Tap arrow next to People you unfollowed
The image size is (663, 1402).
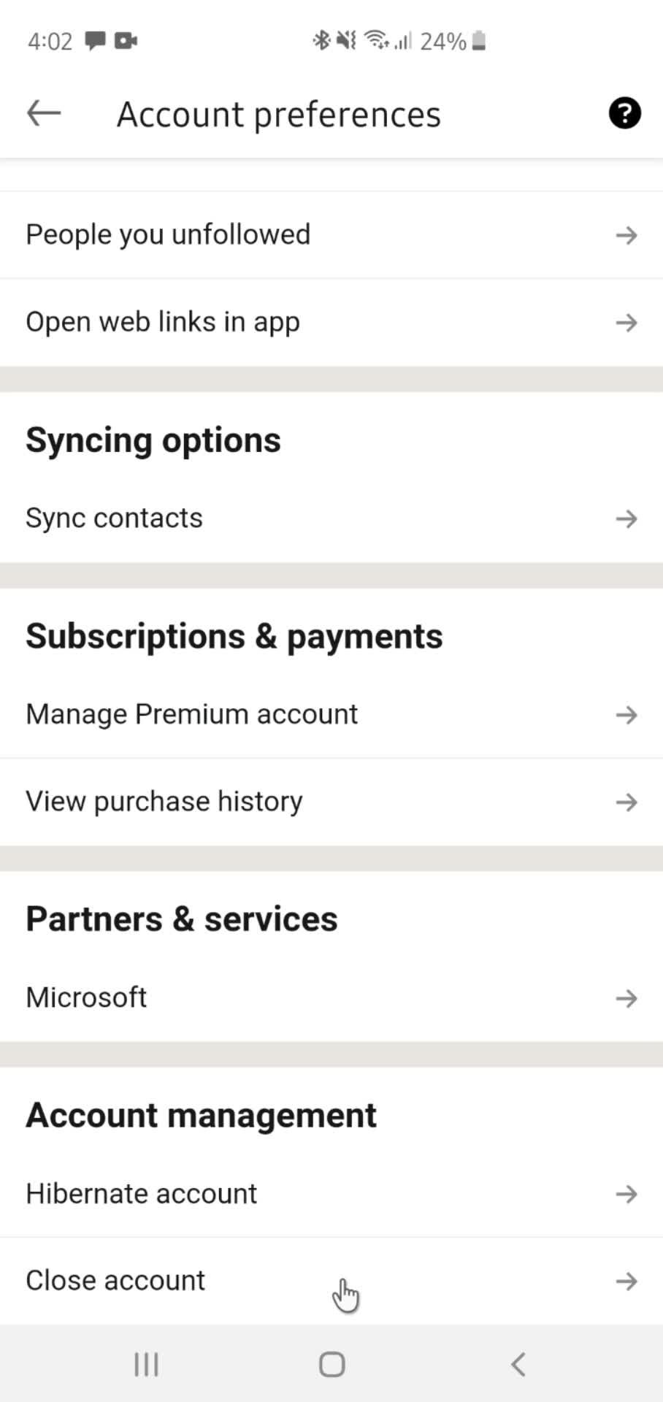click(x=626, y=235)
